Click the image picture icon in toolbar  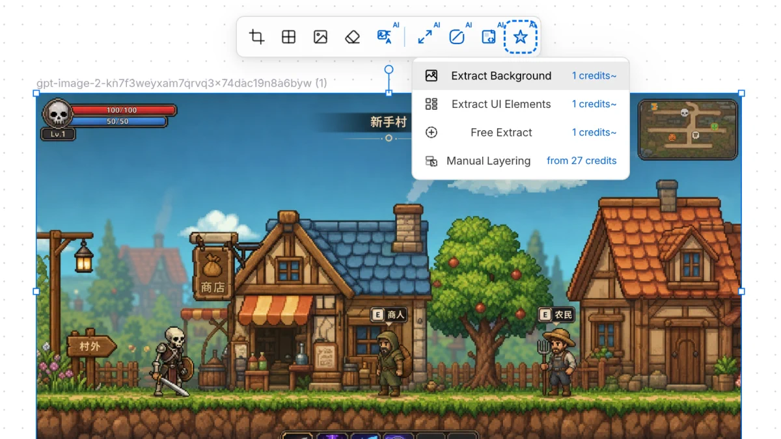tap(320, 37)
